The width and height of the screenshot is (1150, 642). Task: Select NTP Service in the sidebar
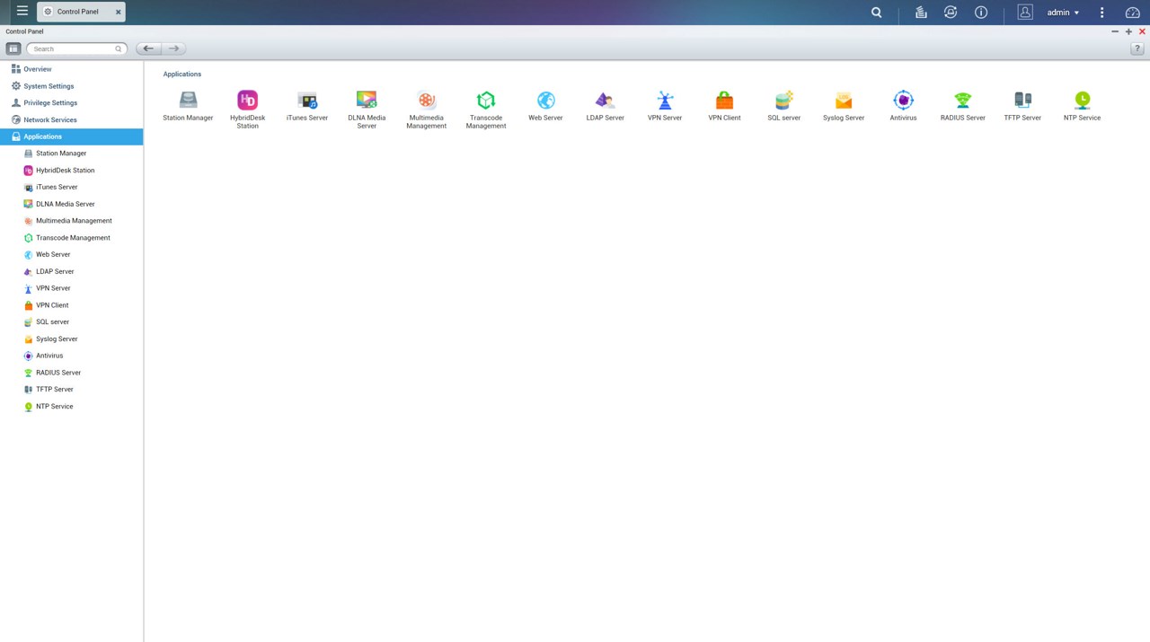(x=71, y=406)
